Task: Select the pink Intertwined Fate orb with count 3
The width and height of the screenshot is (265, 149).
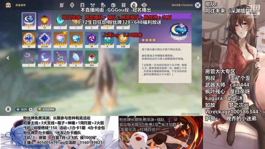Action: tap(60, 40)
